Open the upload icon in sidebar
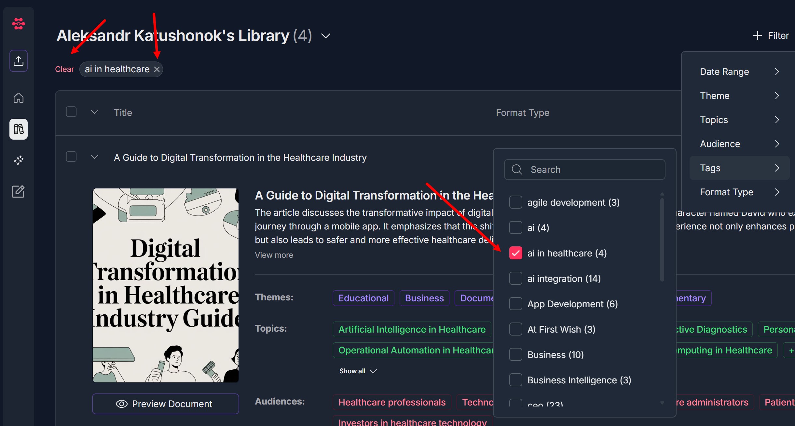The width and height of the screenshot is (795, 426). [x=19, y=61]
